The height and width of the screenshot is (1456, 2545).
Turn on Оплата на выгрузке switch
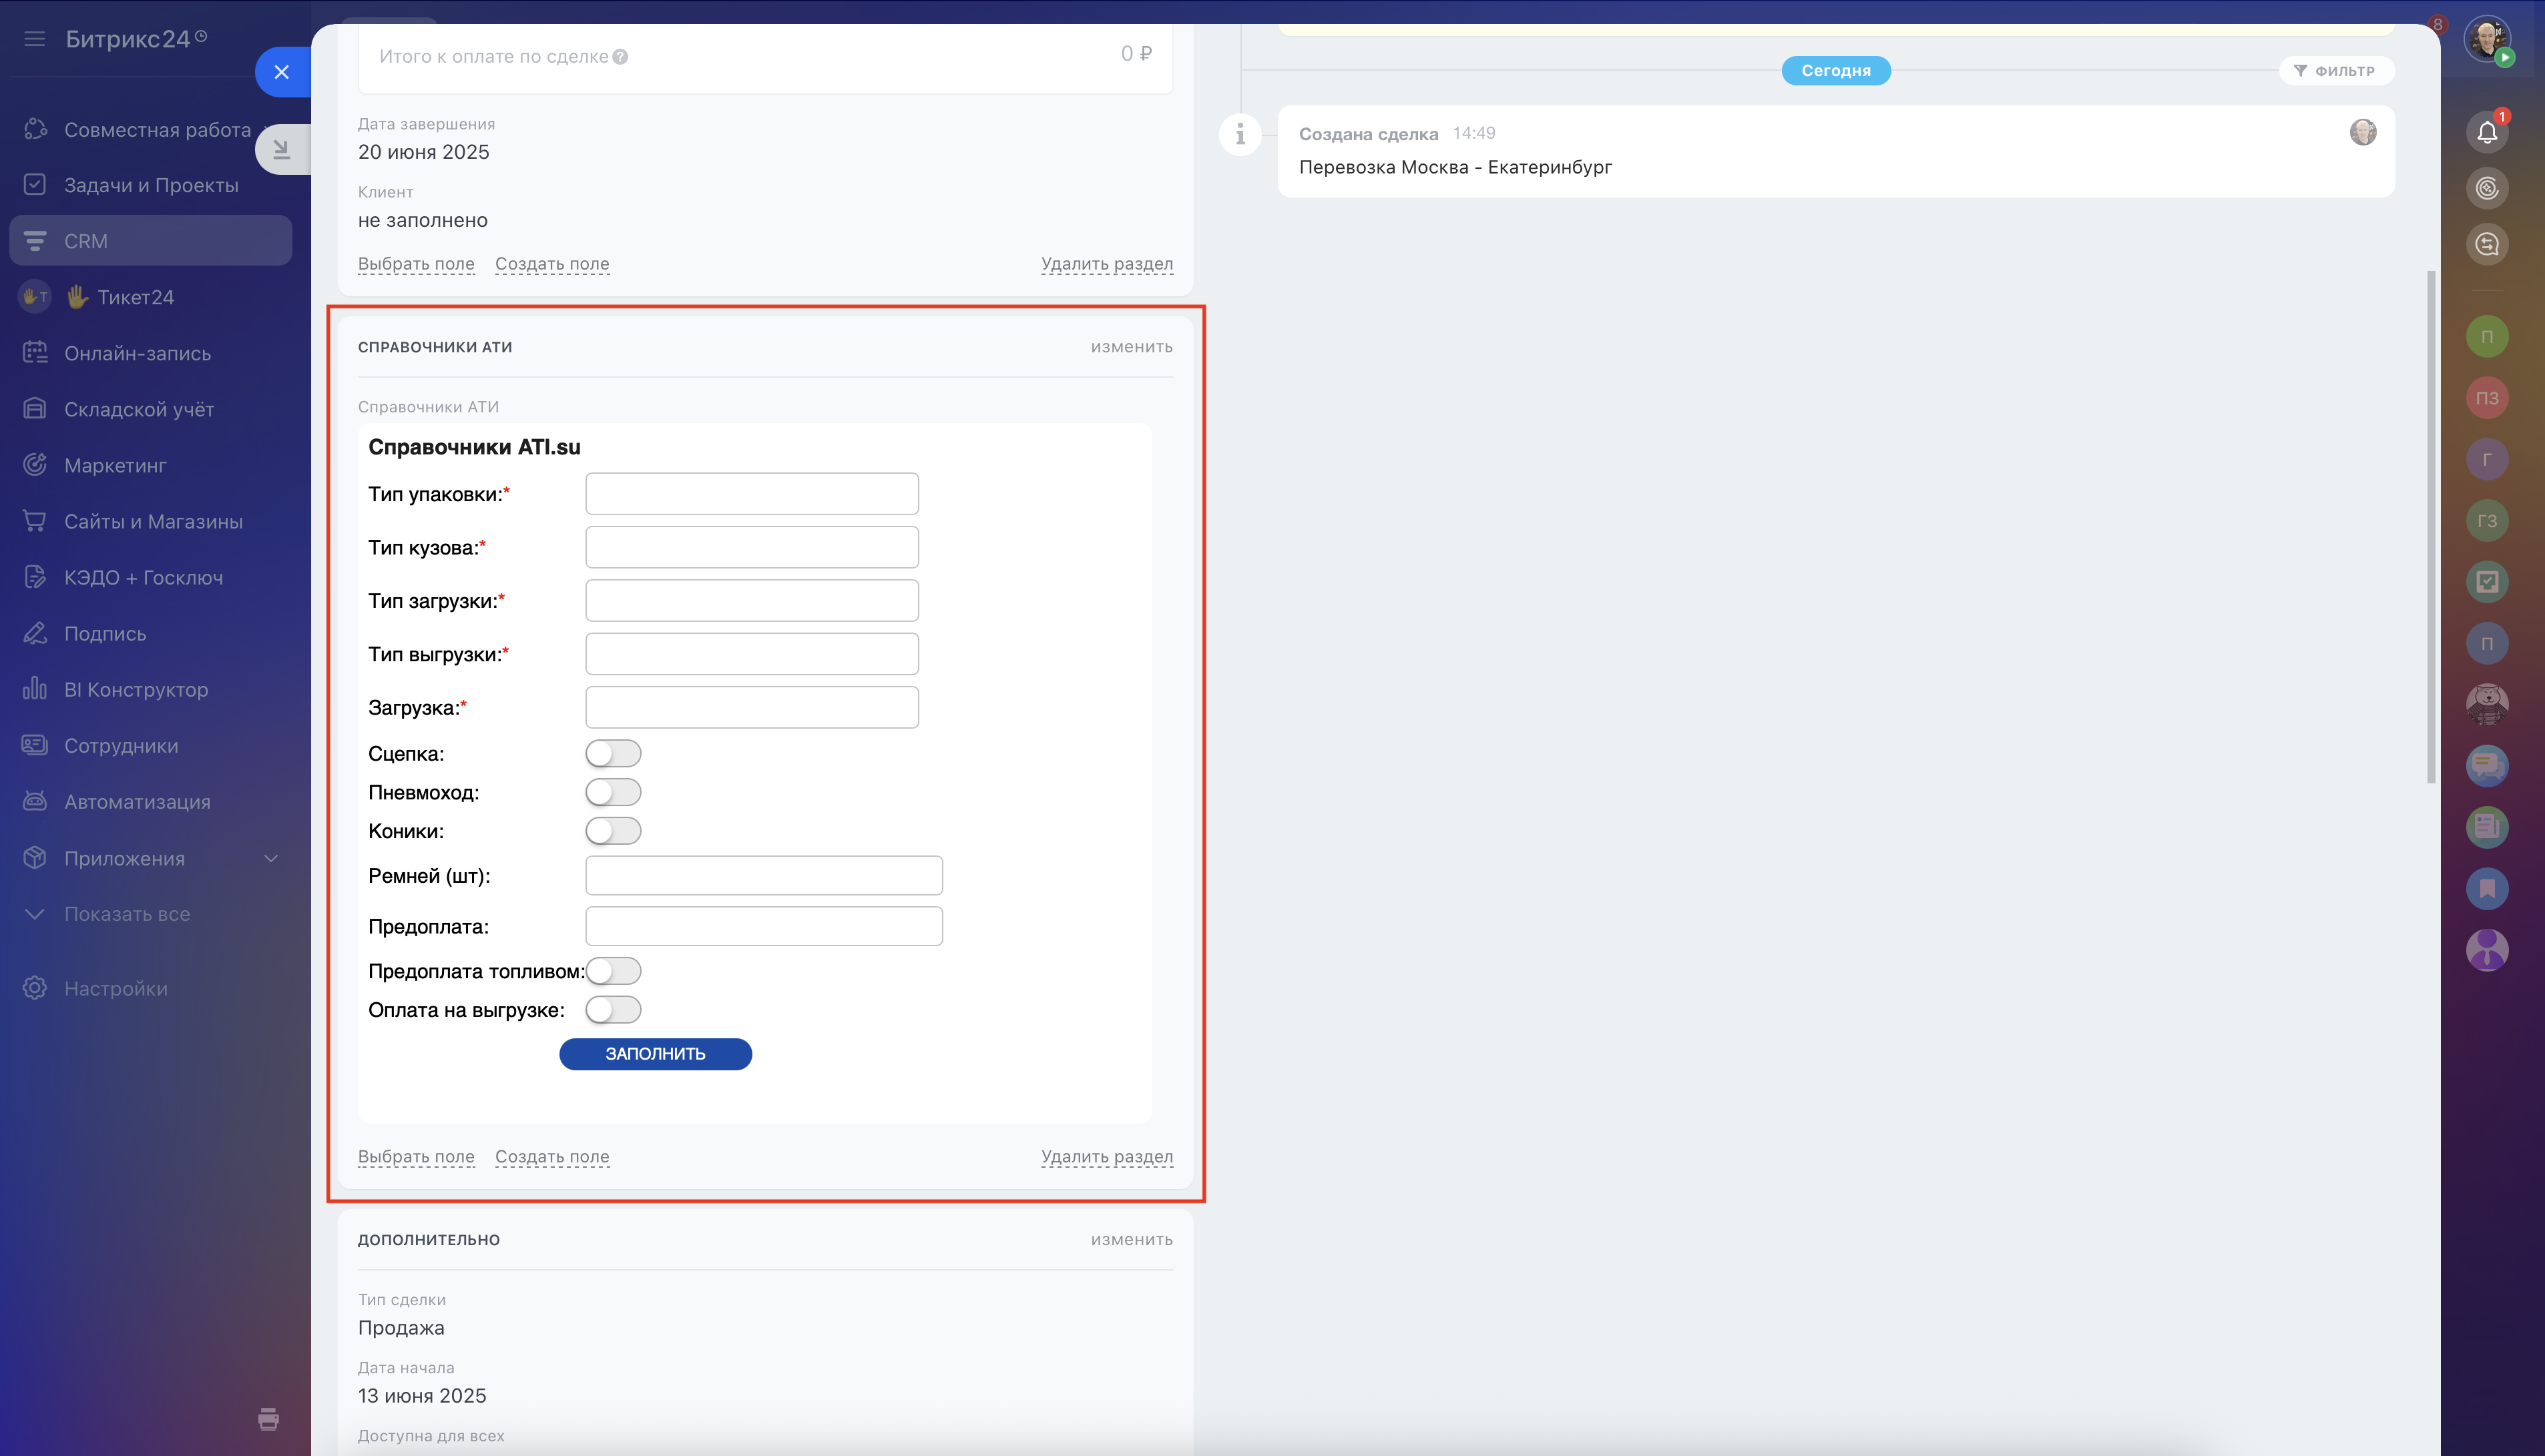pyautogui.click(x=612, y=1010)
